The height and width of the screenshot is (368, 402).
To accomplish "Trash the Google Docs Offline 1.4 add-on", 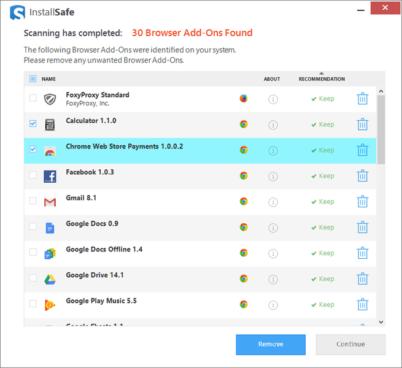I will point(362,253).
